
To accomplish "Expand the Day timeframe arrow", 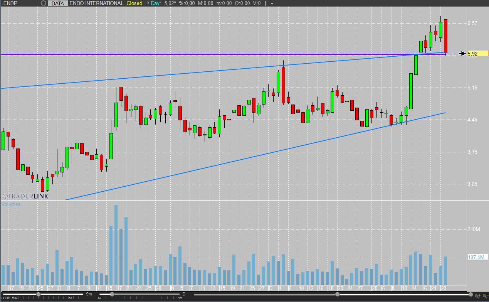I will 148,3.
